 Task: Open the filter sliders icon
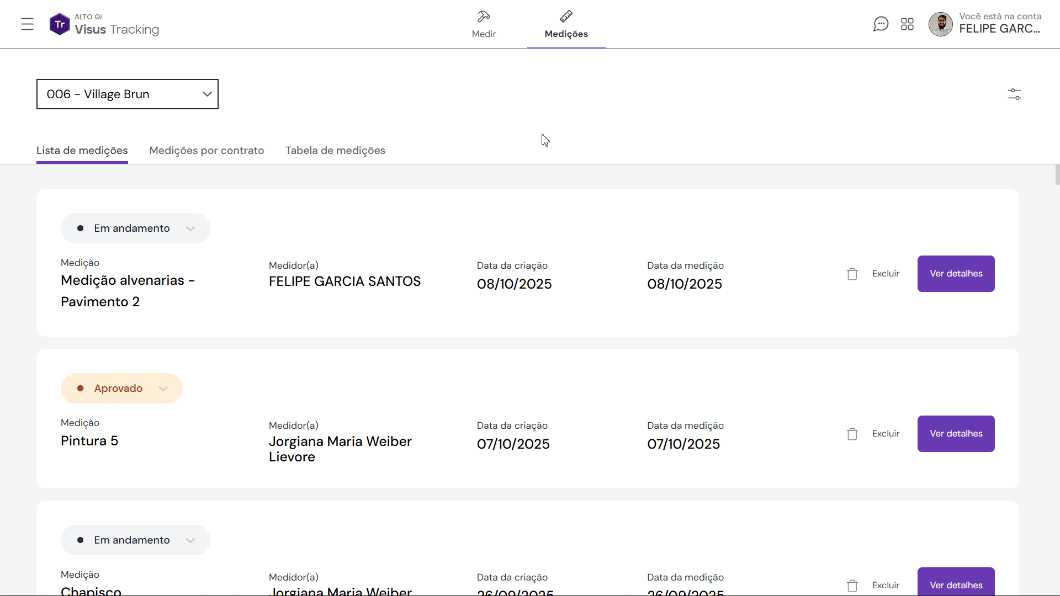coord(1014,94)
